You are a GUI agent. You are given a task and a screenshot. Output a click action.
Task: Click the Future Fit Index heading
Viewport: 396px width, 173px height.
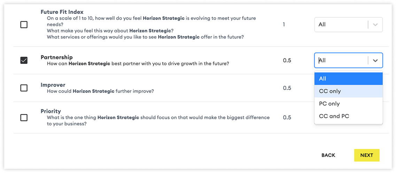pos(62,12)
